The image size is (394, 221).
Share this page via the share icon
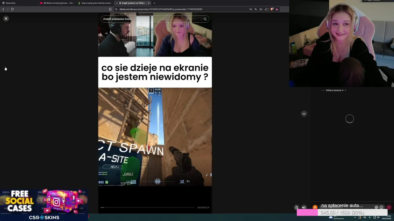click(266, 9)
